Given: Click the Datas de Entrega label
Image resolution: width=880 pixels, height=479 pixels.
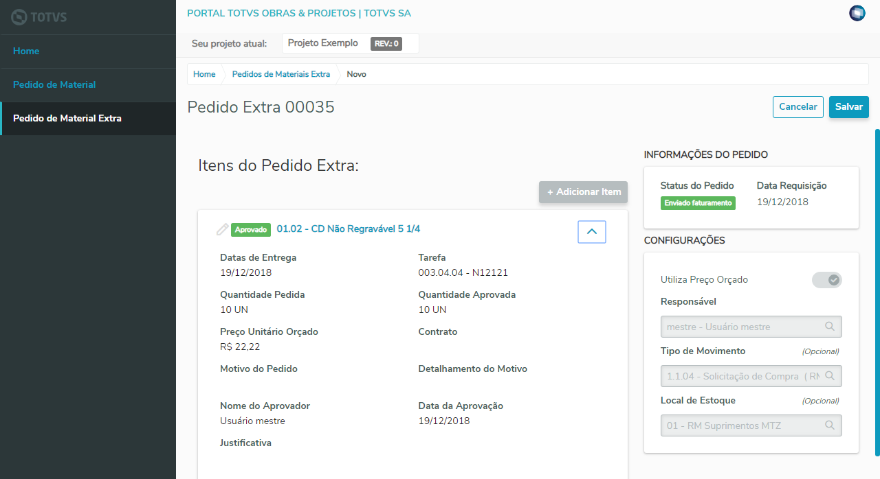Looking at the screenshot, I should pos(258,258).
